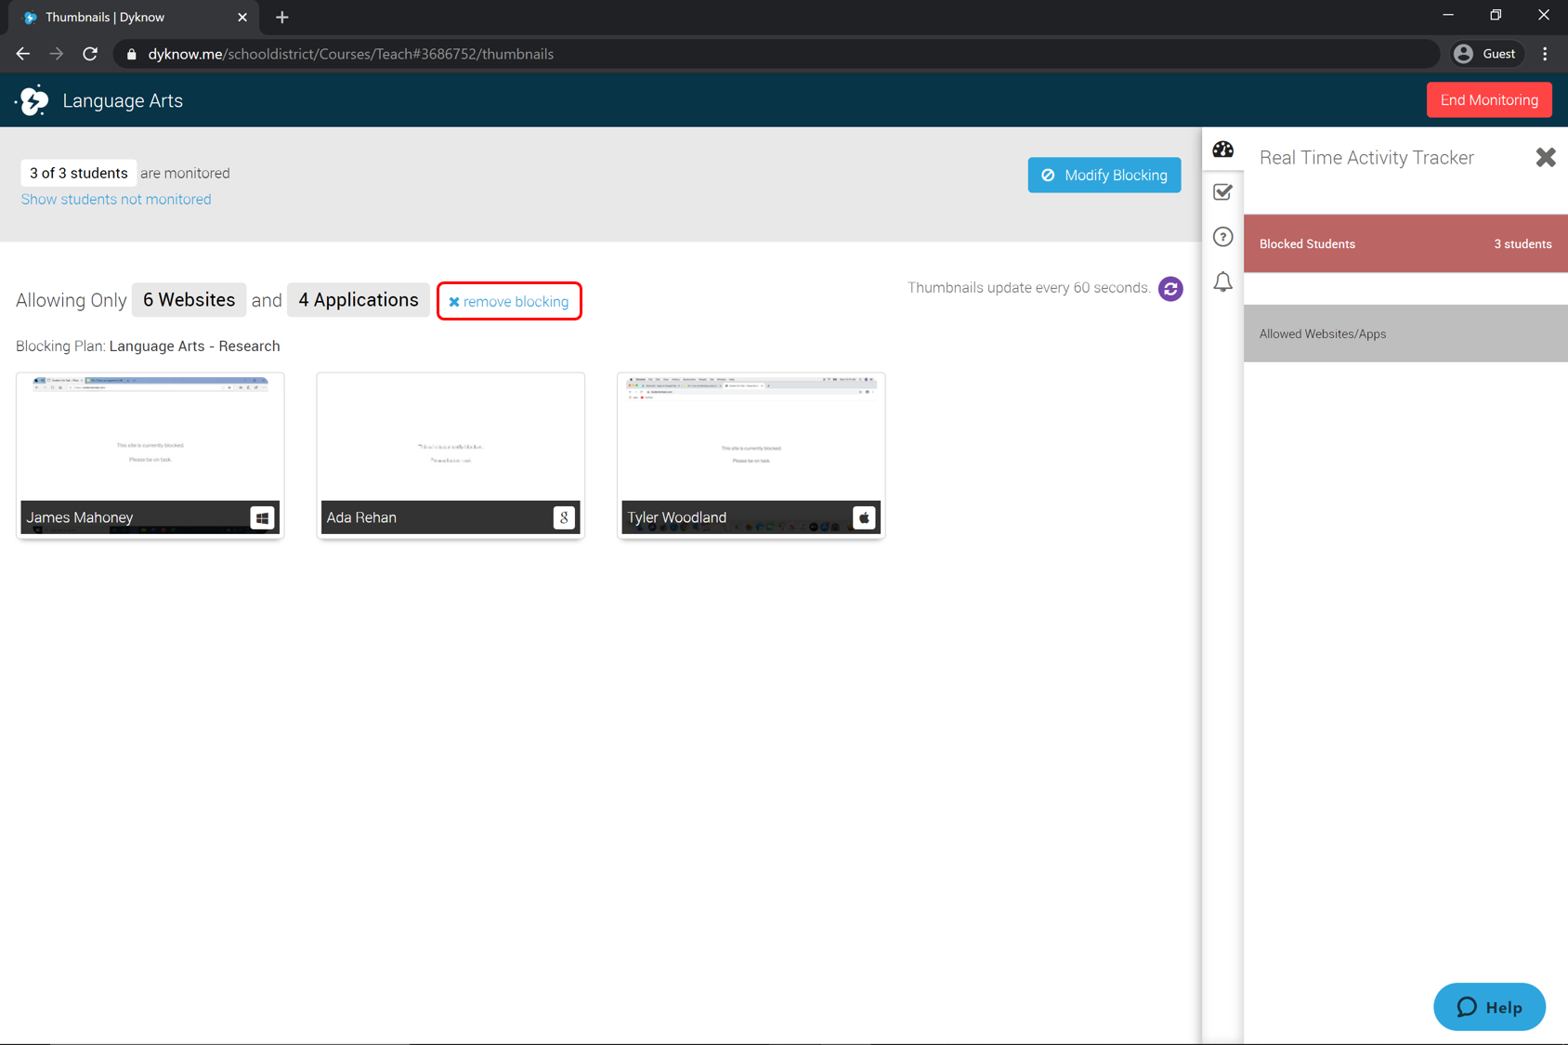Expand Allowed Websites/Apps section

coord(1405,333)
